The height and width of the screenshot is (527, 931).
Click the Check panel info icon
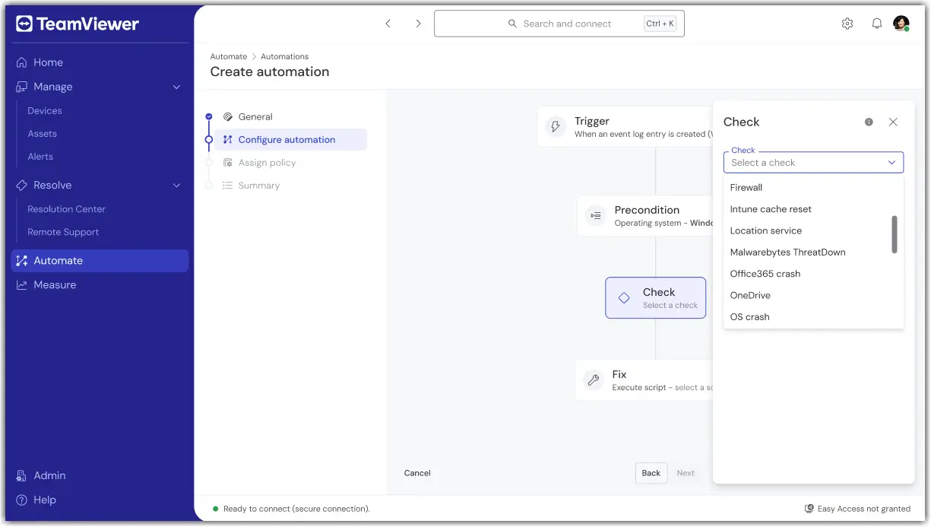[869, 122]
